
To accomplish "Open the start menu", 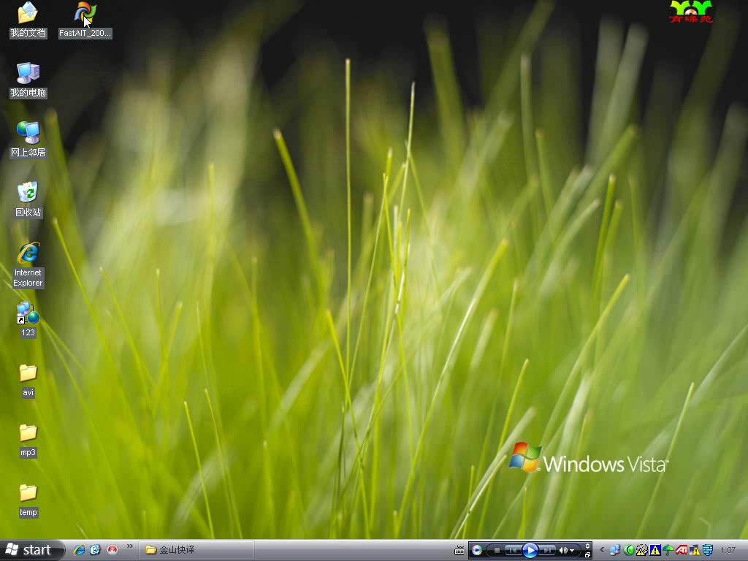I will 31,550.
